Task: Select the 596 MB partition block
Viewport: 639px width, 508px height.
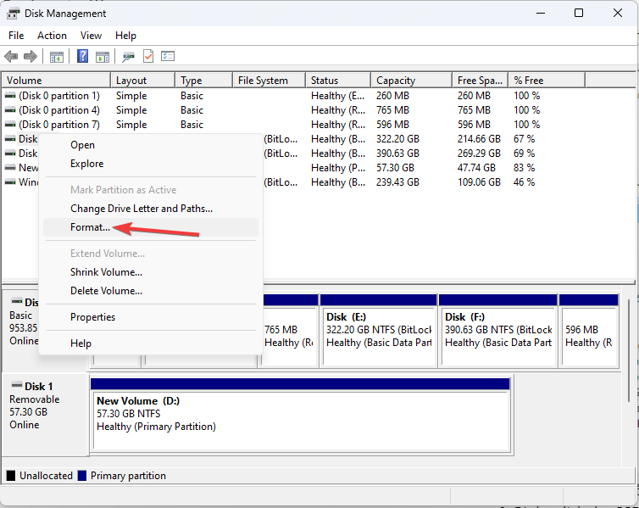Action: 589,330
